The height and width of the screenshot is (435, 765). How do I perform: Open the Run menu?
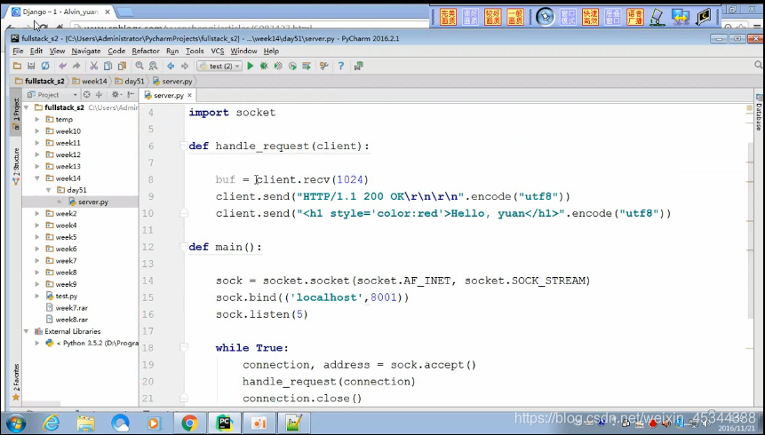coord(172,51)
